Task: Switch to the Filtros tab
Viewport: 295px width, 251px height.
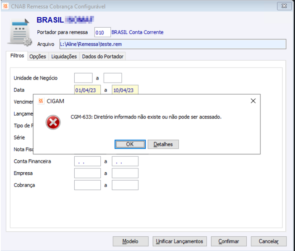Action: [x=17, y=56]
